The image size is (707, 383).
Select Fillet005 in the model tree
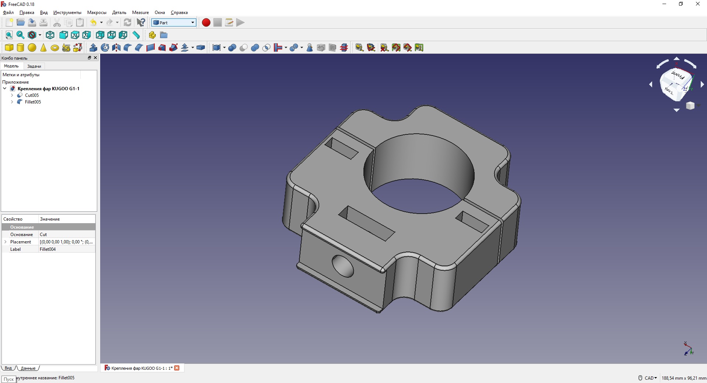(x=33, y=102)
